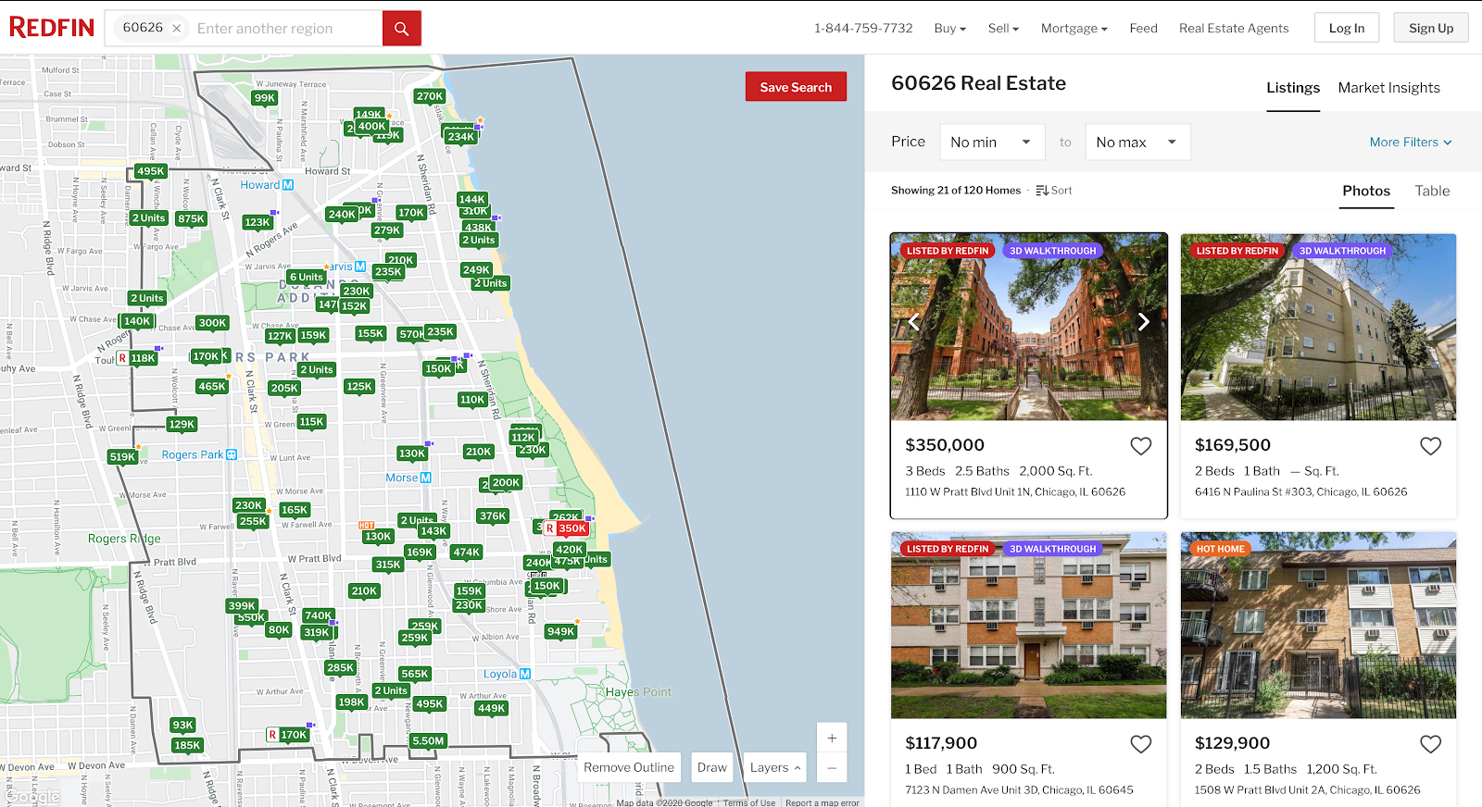Screen dimensions: 1482x807
Task: Favorite the $117,900 listing heart
Action: pyautogui.click(x=1141, y=744)
